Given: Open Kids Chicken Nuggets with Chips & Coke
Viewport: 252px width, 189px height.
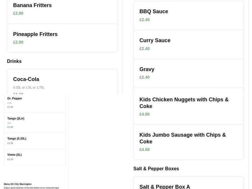Looking at the screenshot, I should pyautogui.click(x=184, y=102).
